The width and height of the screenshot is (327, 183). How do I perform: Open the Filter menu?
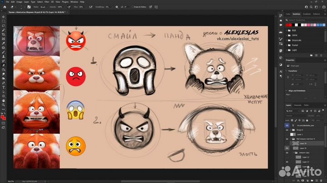tap(47, 2)
